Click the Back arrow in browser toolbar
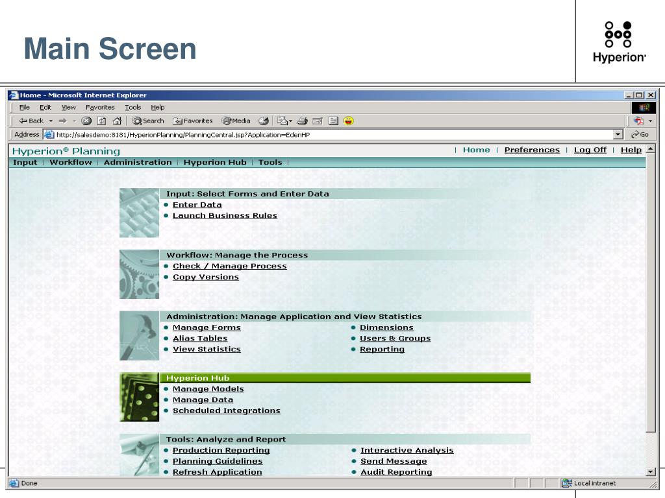Image resolution: width=665 pixels, height=498 pixels. pyautogui.click(x=31, y=121)
